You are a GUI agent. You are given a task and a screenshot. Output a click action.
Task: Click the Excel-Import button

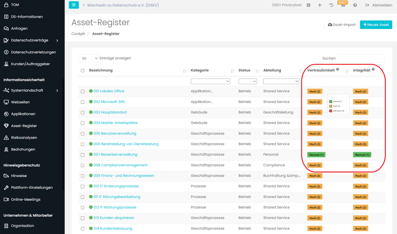click(x=341, y=25)
